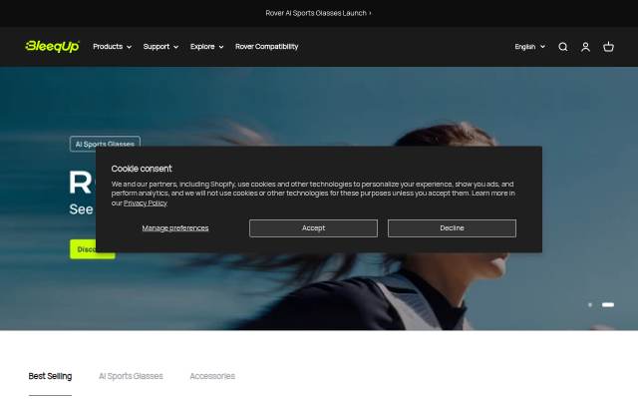
Task: Click the Cookie consent heading text
Action: coord(142,169)
